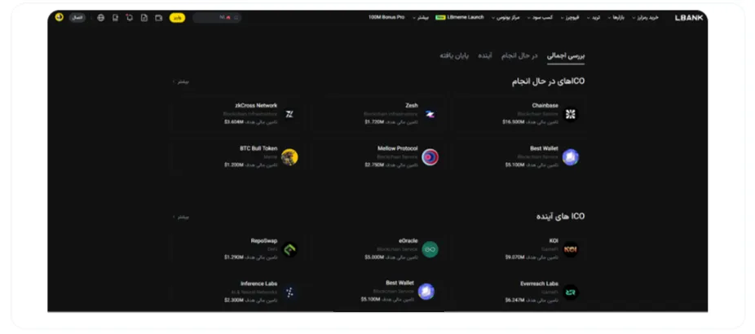Open LBmeme Launch link
This screenshot has height=334, width=755.
tap(460, 17)
